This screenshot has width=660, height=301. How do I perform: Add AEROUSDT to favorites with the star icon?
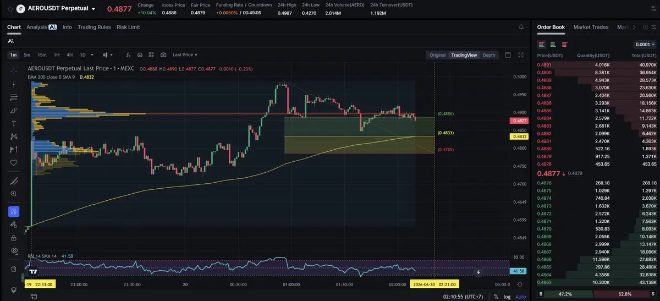pos(9,9)
